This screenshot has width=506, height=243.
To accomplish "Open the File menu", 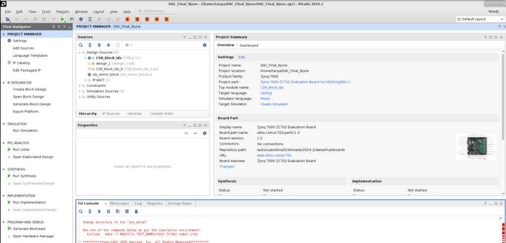I will 7,11.
